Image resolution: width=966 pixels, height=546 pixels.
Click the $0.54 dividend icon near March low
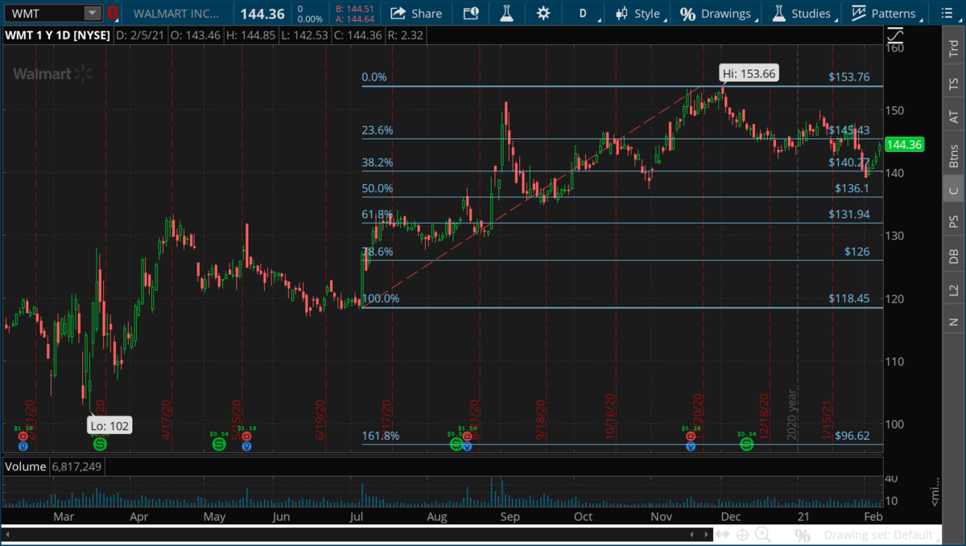tap(100, 443)
